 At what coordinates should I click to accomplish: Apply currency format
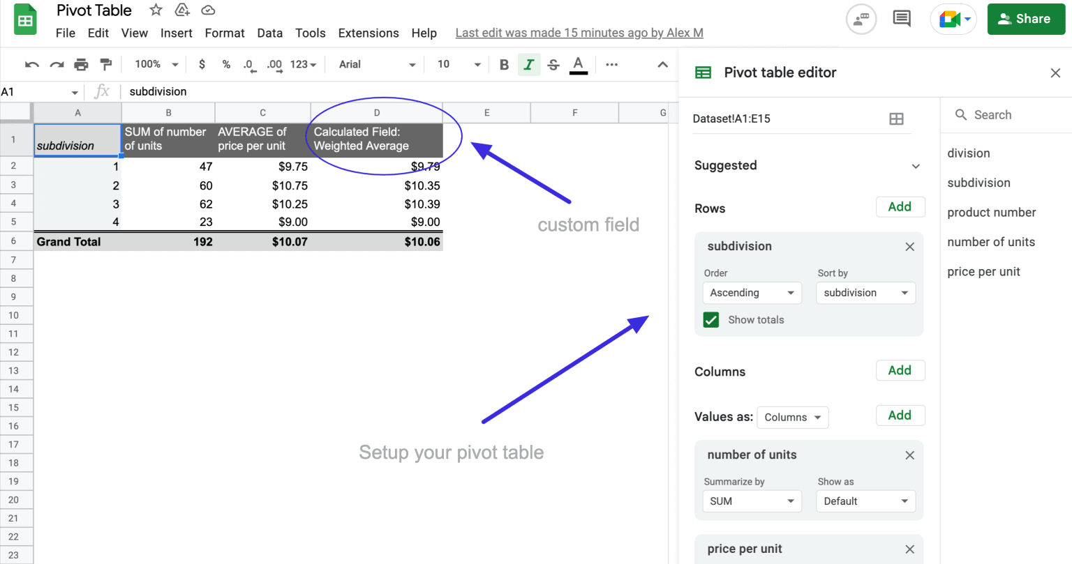coord(202,64)
